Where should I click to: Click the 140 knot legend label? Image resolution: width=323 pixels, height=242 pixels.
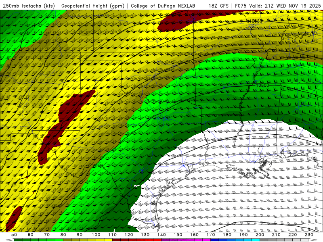coord(161,235)
